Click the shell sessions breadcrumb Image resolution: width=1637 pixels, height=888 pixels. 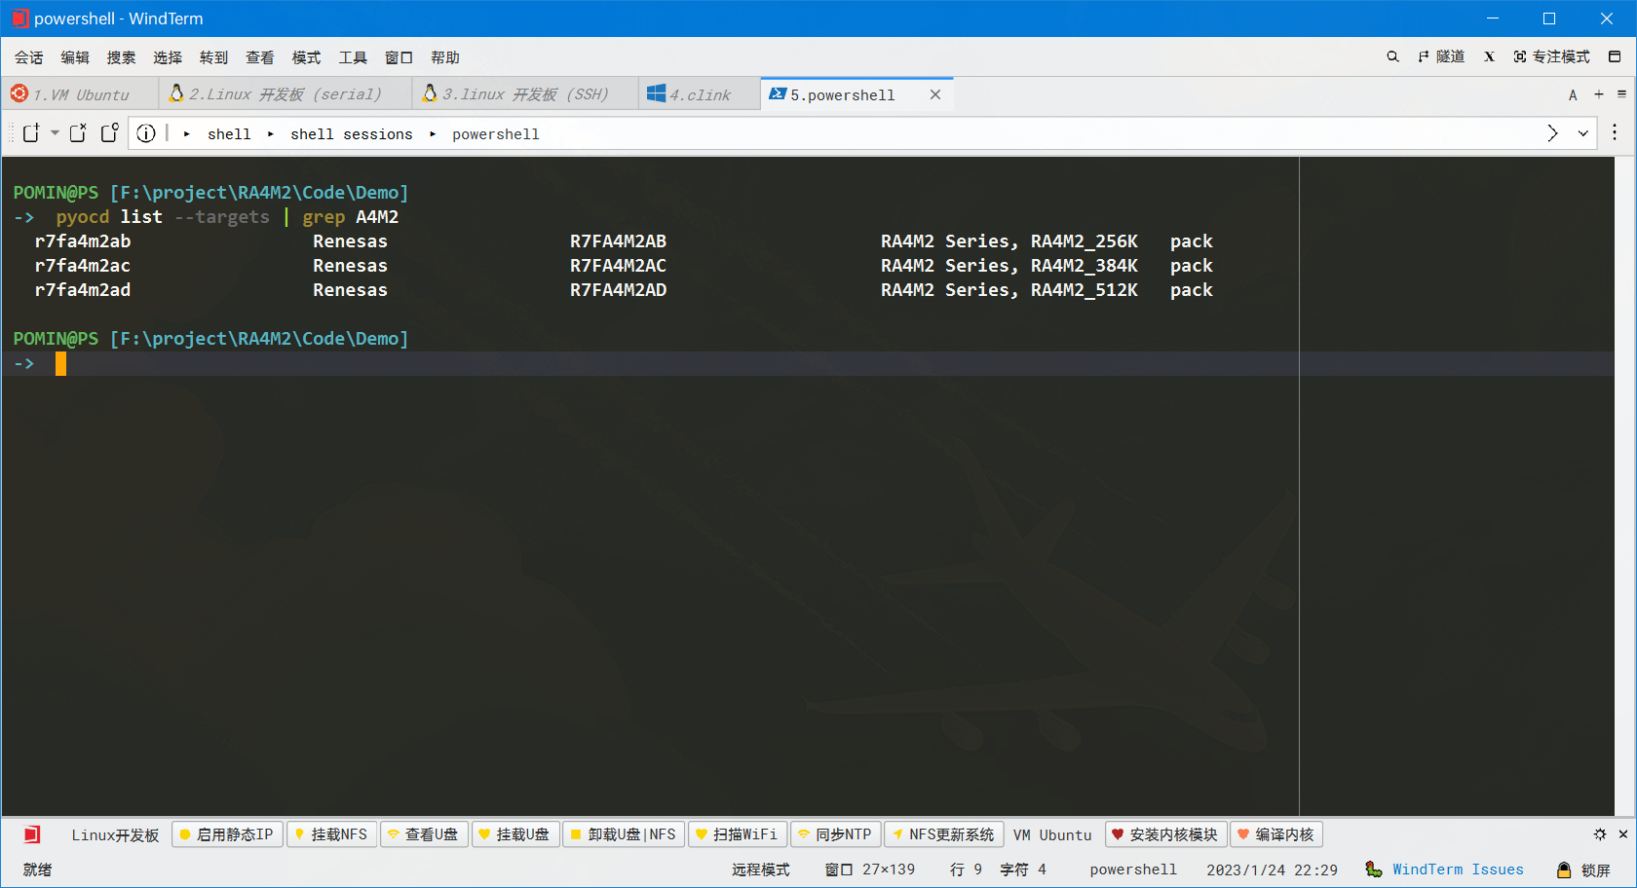pyautogui.click(x=352, y=134)
